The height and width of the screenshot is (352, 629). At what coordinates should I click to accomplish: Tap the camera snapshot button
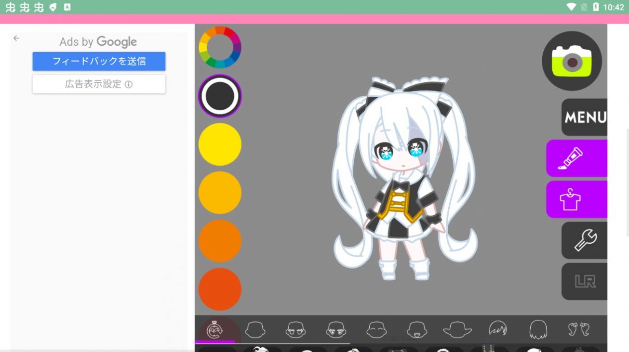572,61
